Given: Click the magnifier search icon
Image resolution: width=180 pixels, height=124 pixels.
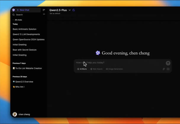Looking at the screenshot, I should tap(14, 15).
